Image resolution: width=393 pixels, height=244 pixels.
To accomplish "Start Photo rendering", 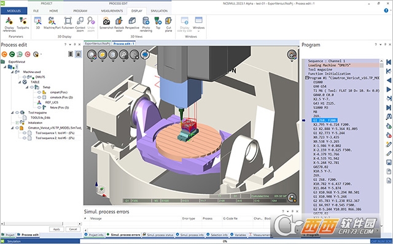I will click(x=146, y=25).
